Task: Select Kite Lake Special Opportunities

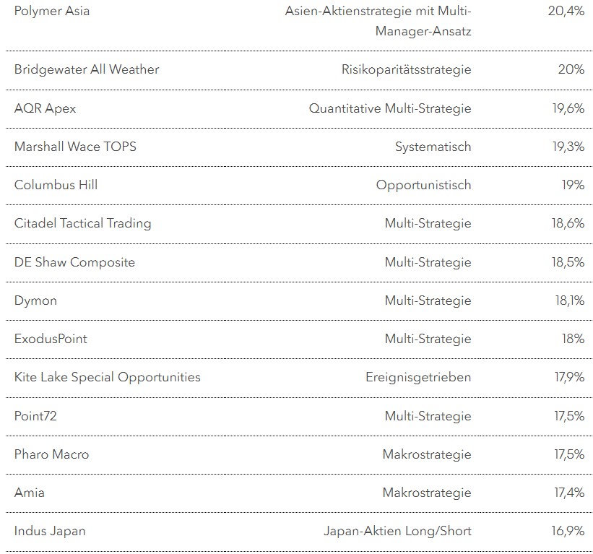Action: 107,377
